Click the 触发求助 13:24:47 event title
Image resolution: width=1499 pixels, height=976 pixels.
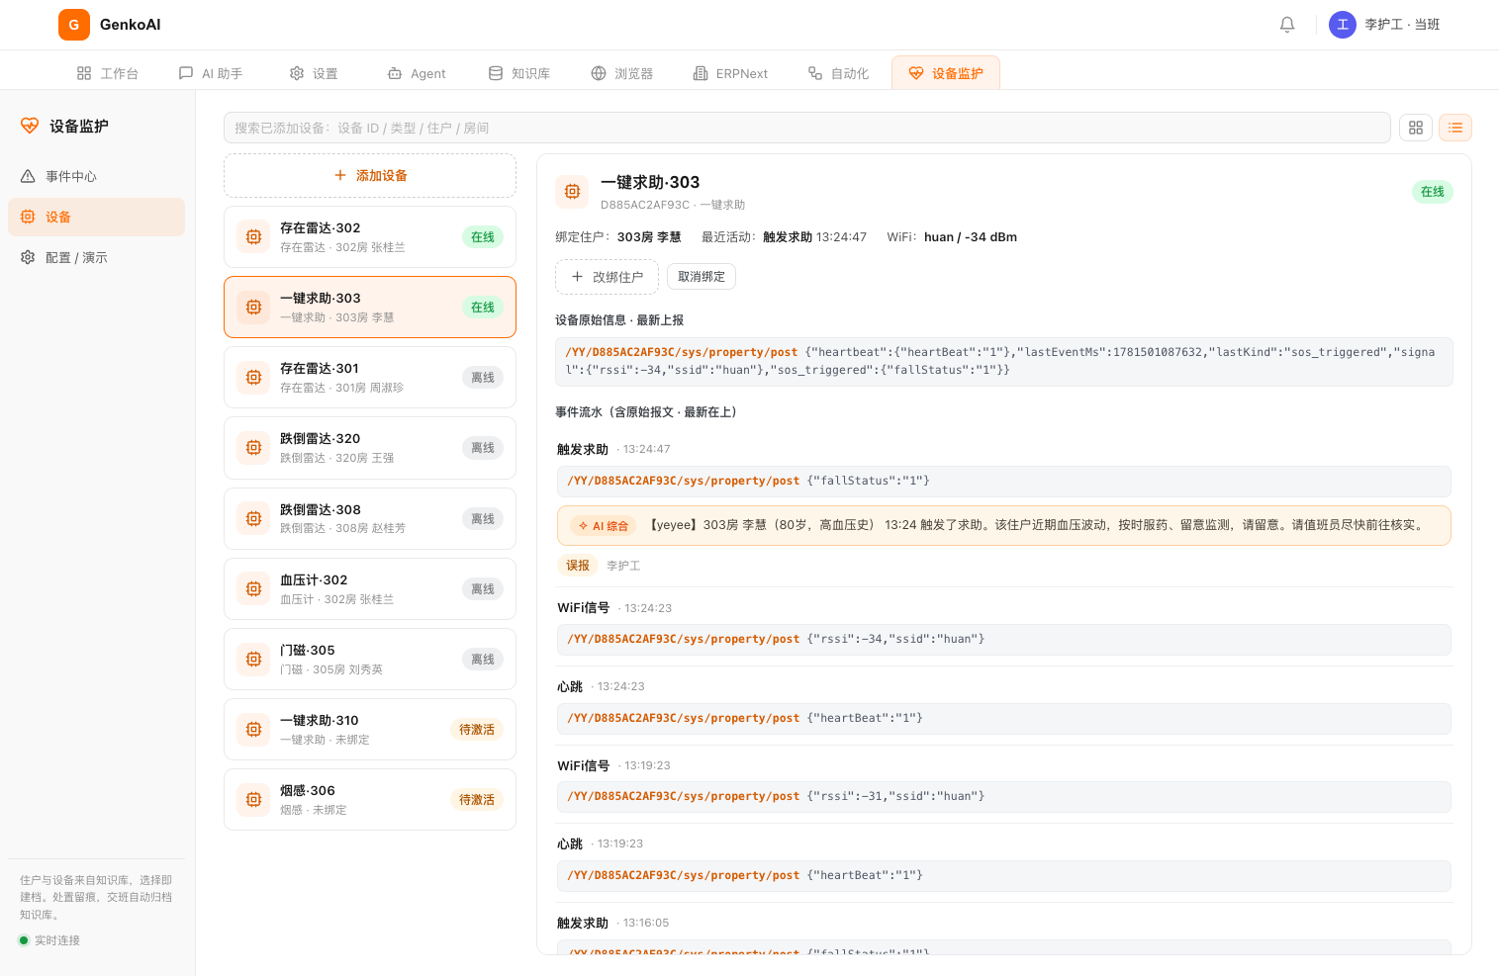coord(583,449)
